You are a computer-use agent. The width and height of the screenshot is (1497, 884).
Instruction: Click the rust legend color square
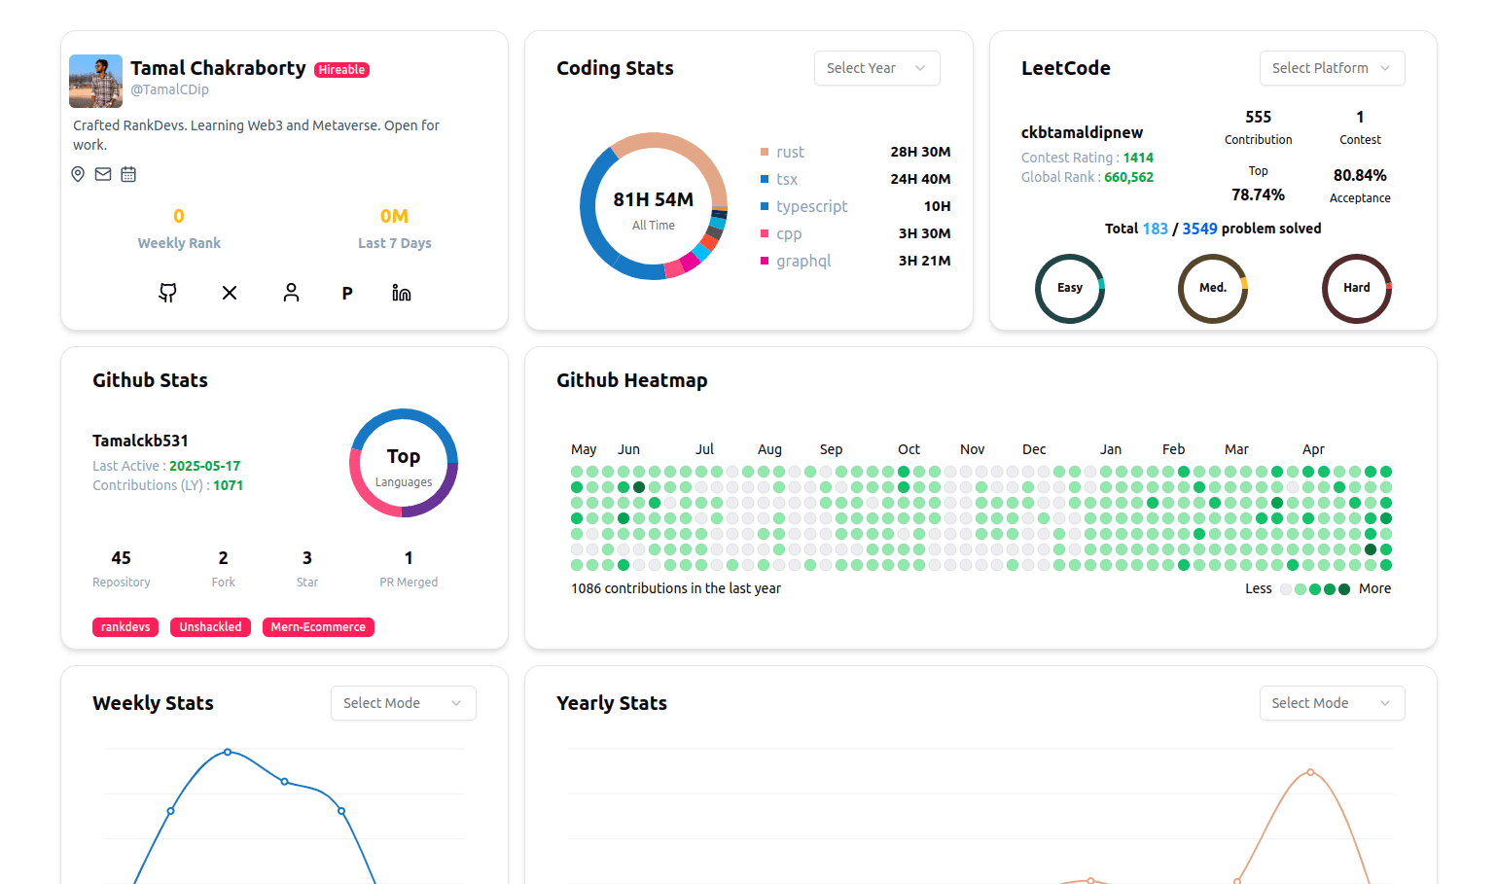click(x=765, y=152)
